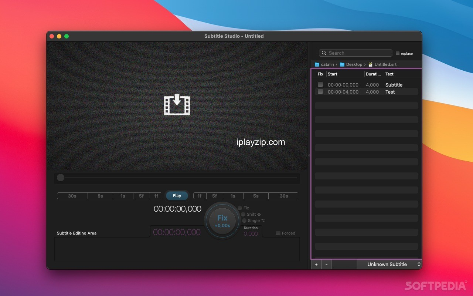Click the Desktop path item
Image resolution: width=473 pixels, height=296 pixels.
point(351,64)
